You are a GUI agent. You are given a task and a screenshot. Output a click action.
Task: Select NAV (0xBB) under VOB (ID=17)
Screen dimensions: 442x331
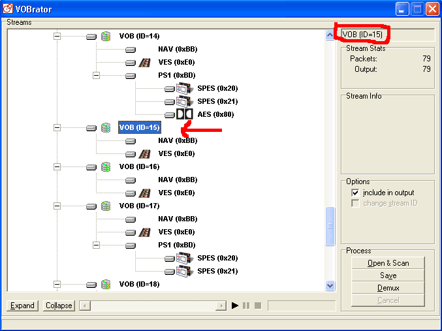coord(178,219)
